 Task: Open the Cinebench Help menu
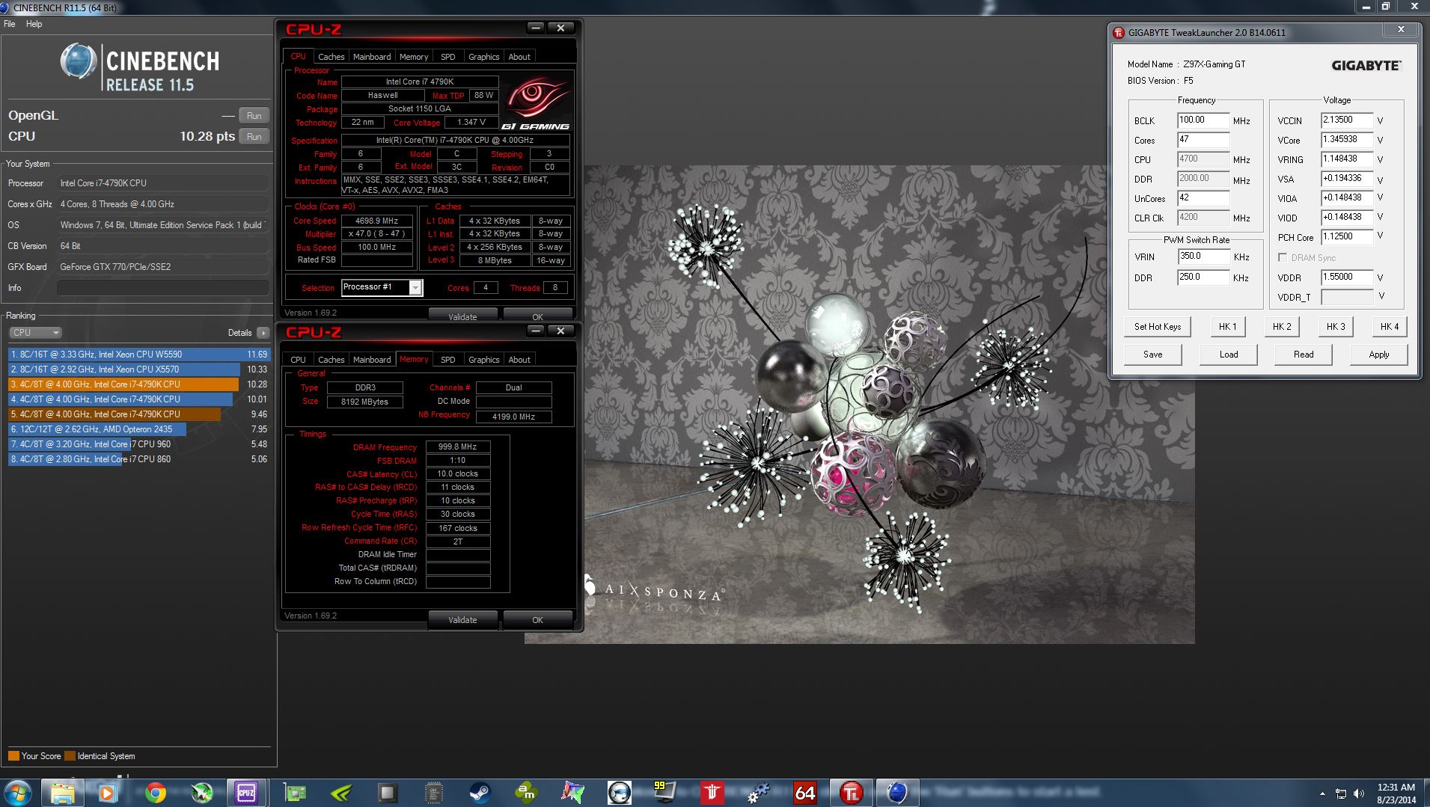tap(34, 24)
